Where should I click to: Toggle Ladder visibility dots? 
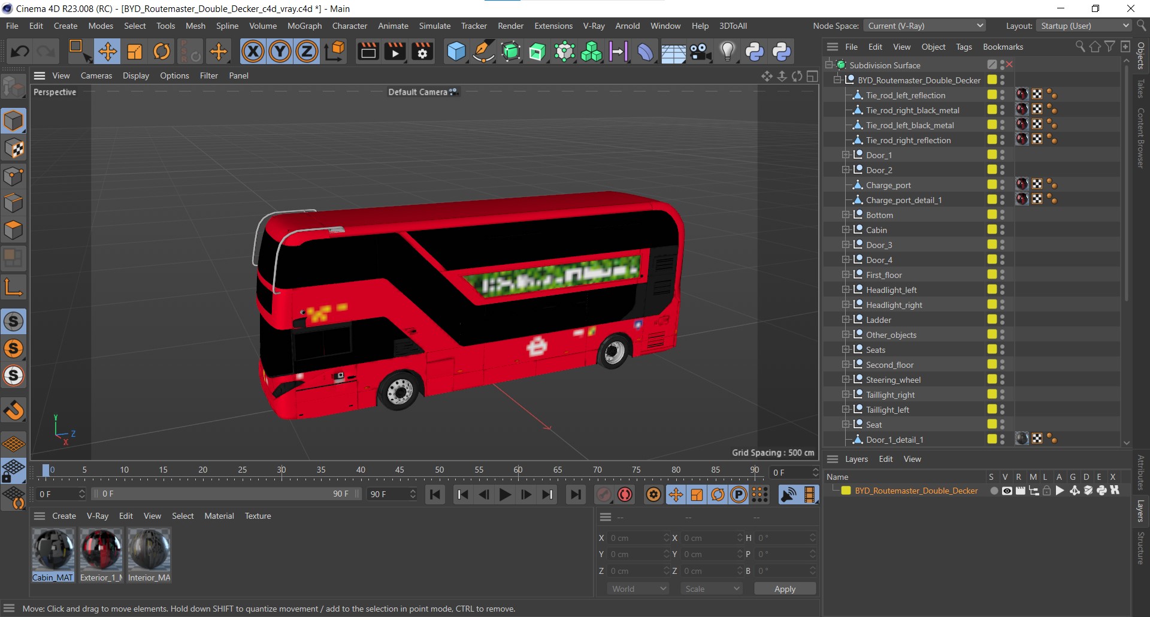click(x=1002, y=320)
